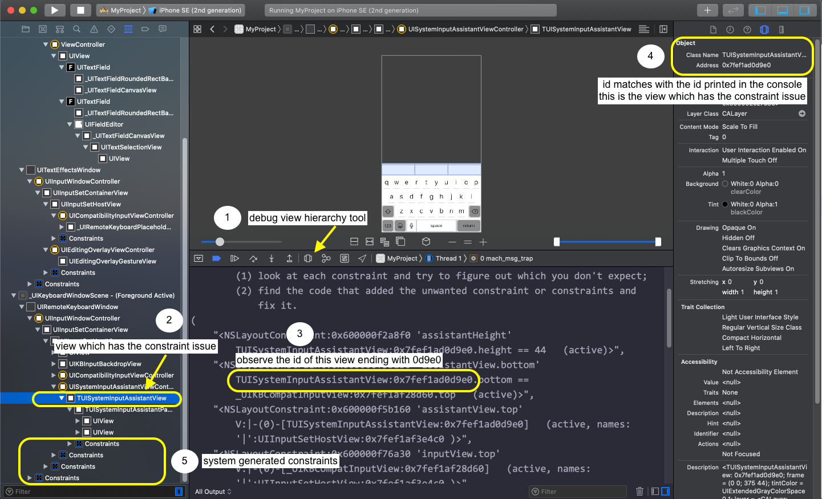Collapse the UIFieldEditor tree node
Screen dimensions: 822x499
pyautogui.click(x=70, y=124)
